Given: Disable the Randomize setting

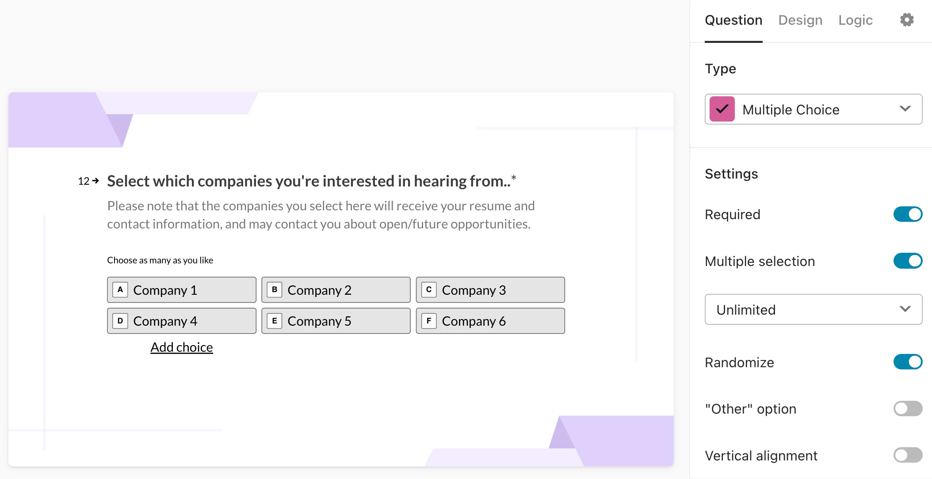Looking at the screenshot, I should pos(907,362).
